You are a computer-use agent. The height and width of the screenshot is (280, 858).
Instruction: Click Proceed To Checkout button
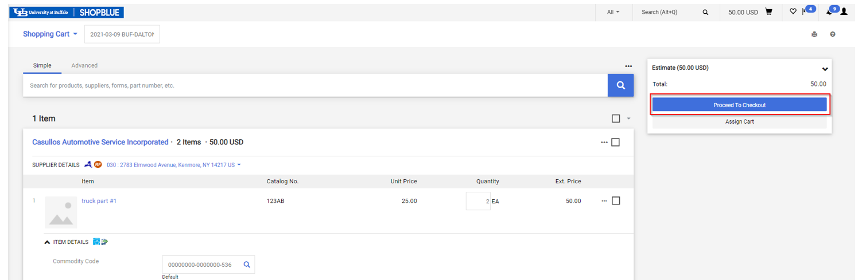(739, 105)
